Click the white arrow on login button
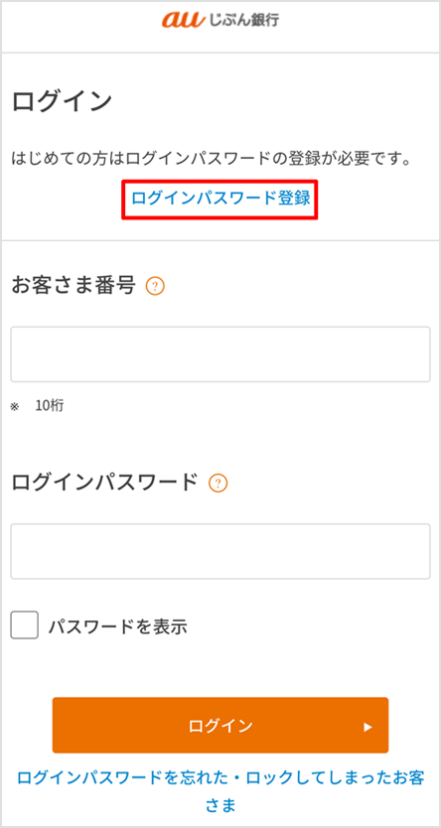 [x=368, y=727]
